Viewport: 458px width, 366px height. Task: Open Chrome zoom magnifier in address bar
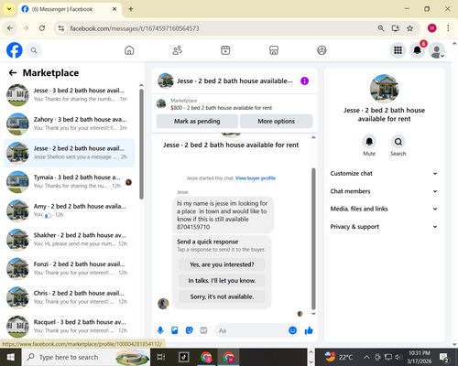381,28
